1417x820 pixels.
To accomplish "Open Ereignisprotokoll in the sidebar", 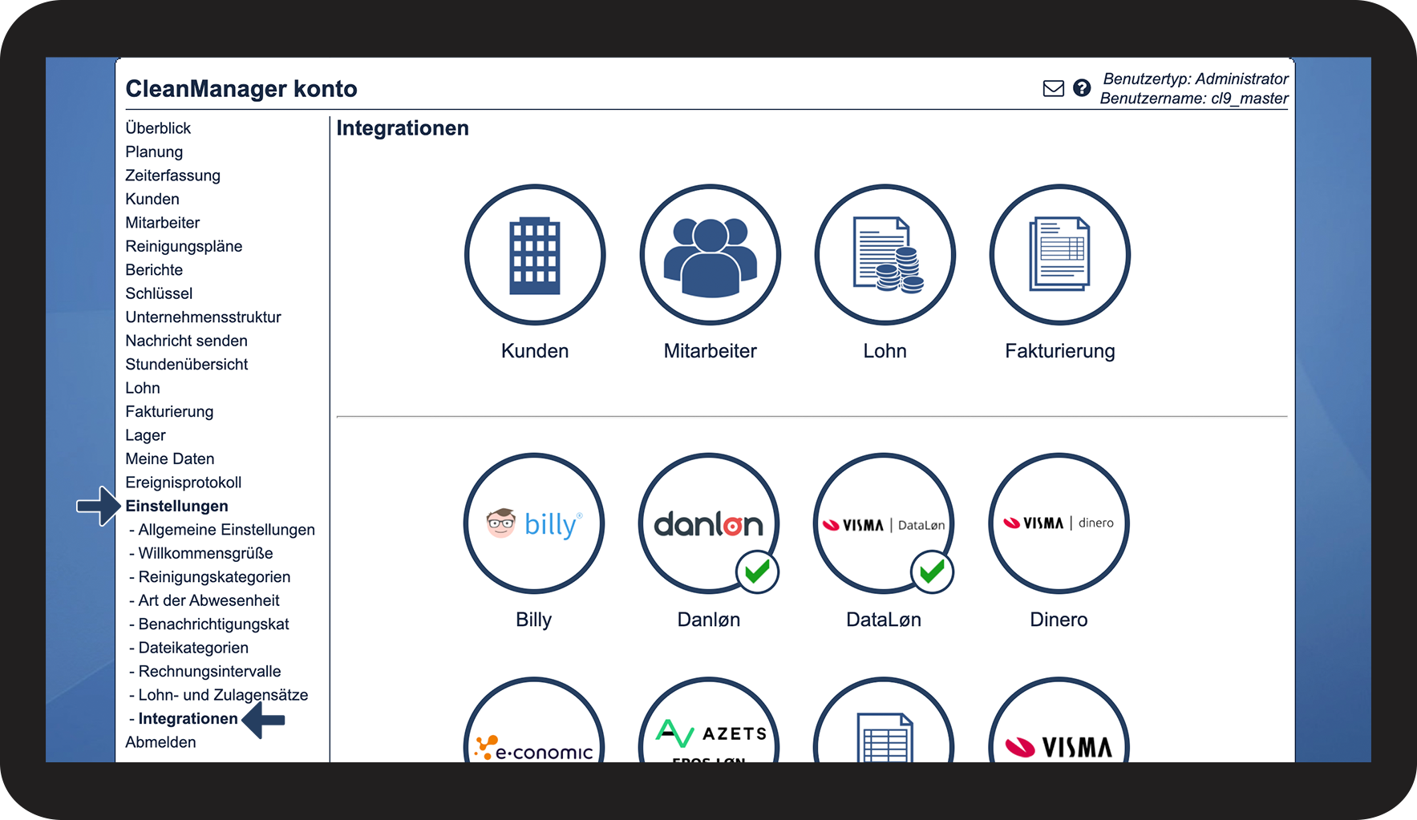I will [x=183, y=483].
